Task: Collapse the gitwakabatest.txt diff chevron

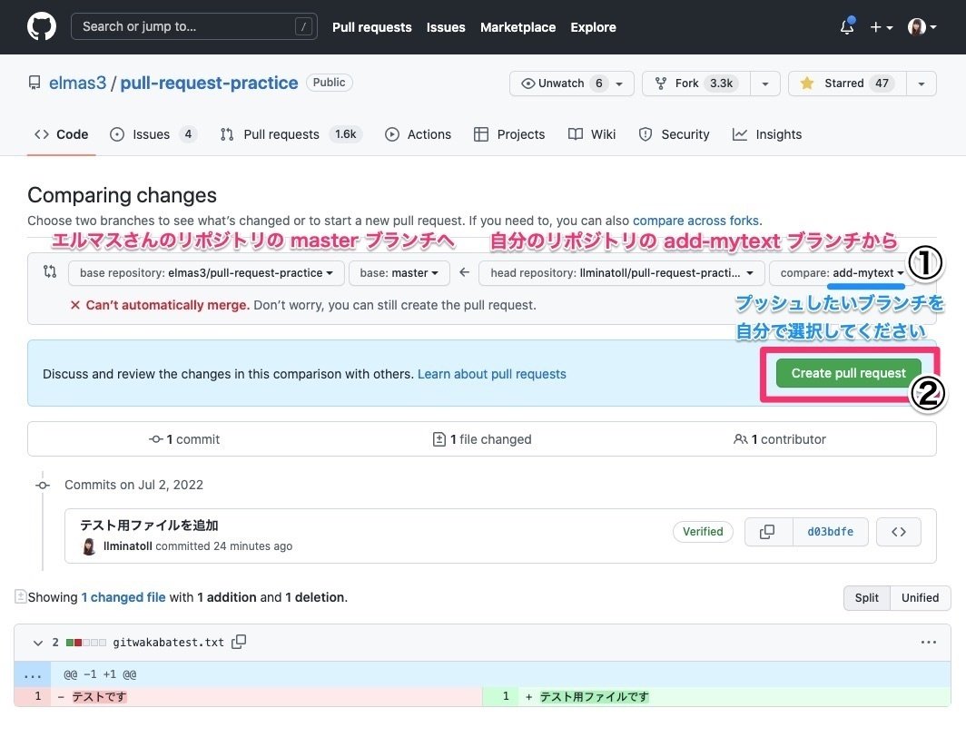Action: tap(37, 643)
